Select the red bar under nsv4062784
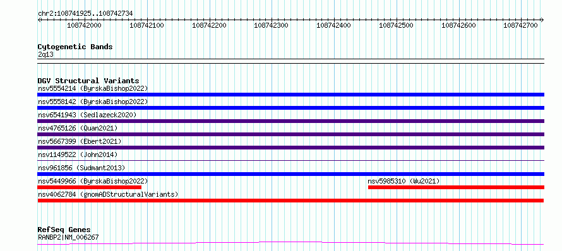This screenshot has height=251, width=562. click(290, 201)
